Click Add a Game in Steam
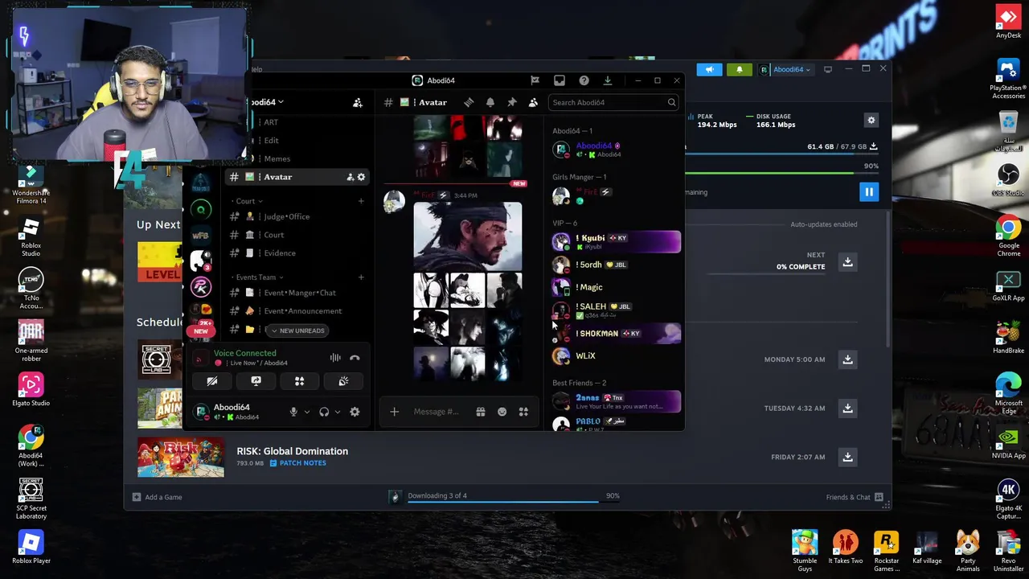Image resolution: width=1029 pixels, height=579 pixels. [158, 497]
